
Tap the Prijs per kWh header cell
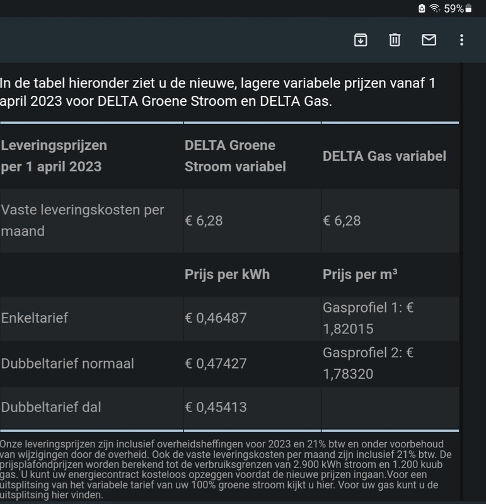[227, 275]
